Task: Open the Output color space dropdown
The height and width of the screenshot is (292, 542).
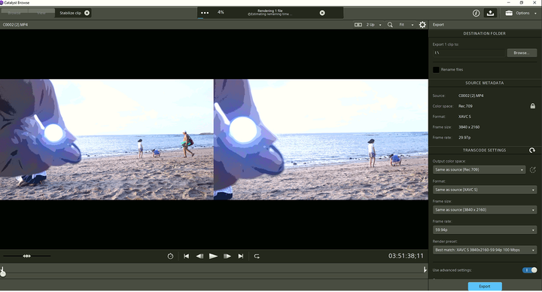Action: [479, 169]
